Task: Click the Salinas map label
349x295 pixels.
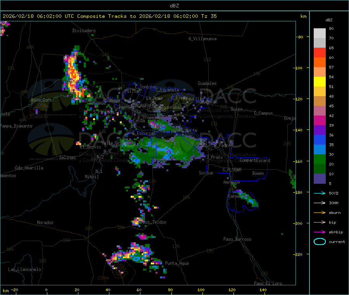Action: coord(67,157)
